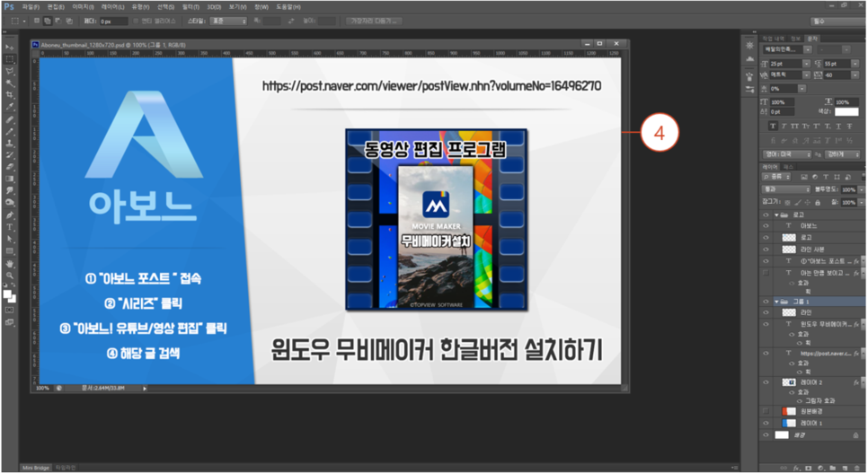Screen dimensions: 868x473
Task: Click the Delete layer trash icon
Action: point(856,468)
